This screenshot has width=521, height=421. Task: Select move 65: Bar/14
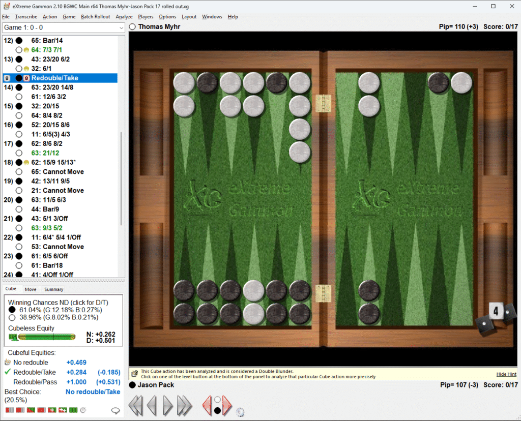point(47,41)
